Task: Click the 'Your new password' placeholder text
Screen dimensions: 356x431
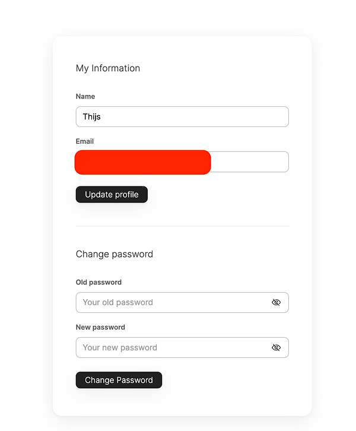Action: point(120,347)
